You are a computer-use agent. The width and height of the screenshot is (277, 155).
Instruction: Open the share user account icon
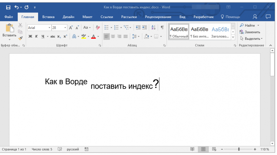pos(255,17)
